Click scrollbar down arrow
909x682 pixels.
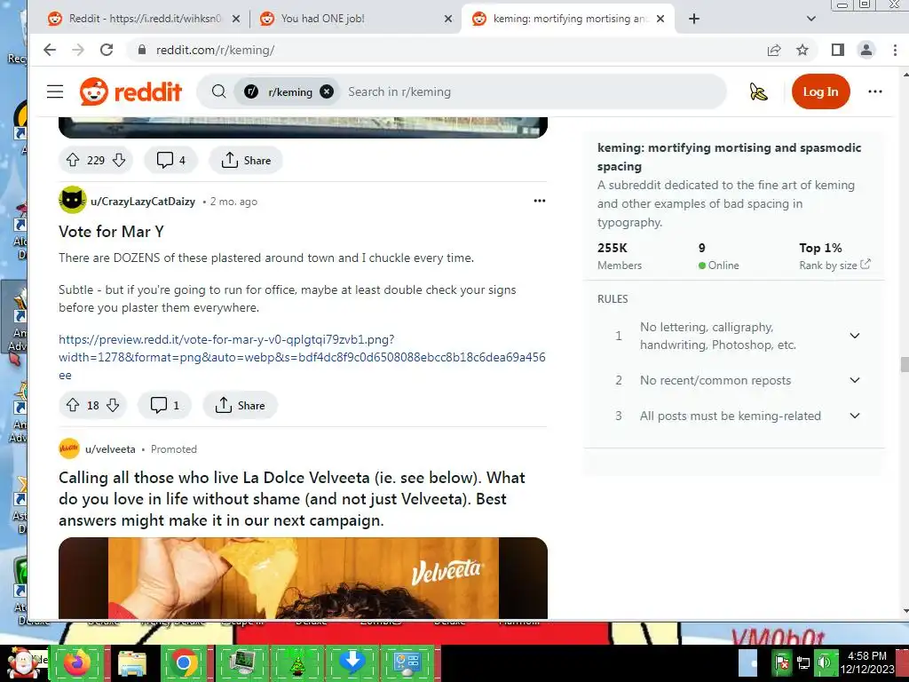coord(905,612)
